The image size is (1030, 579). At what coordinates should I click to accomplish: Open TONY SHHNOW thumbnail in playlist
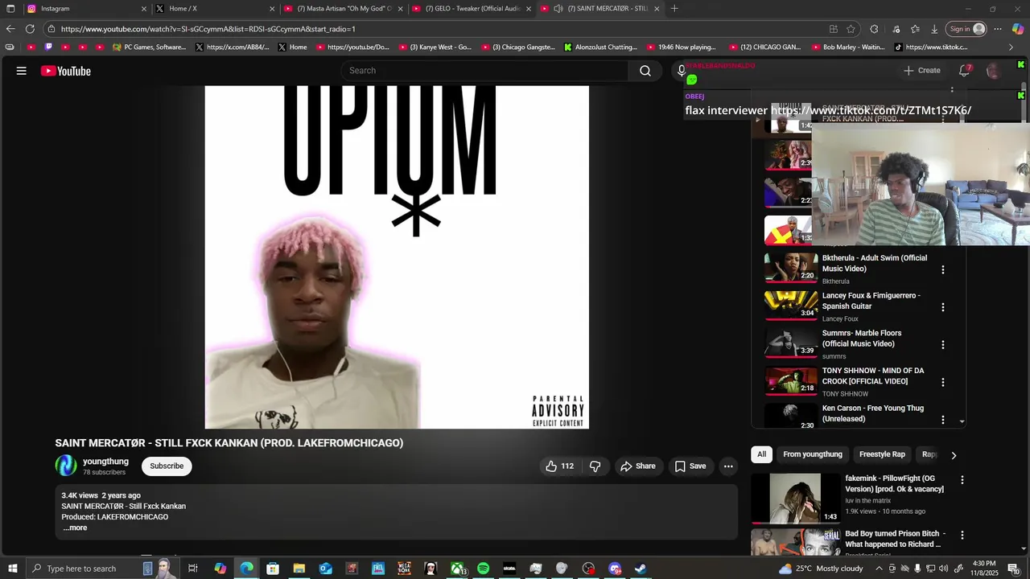791,380
